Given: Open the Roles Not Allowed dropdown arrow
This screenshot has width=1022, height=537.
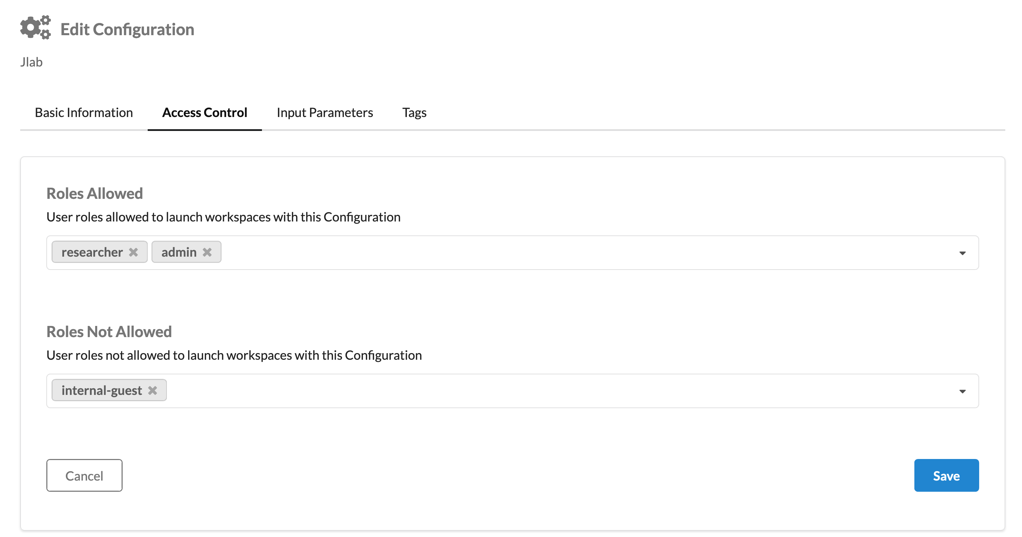Looking at the screenshot, I should pos(962,391).
